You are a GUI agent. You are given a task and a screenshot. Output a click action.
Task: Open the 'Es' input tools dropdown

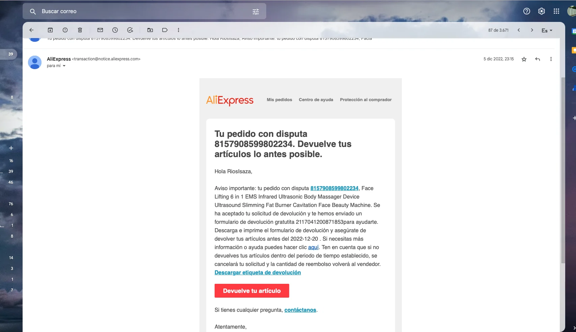pyautogui.click(x=547, y=30)
